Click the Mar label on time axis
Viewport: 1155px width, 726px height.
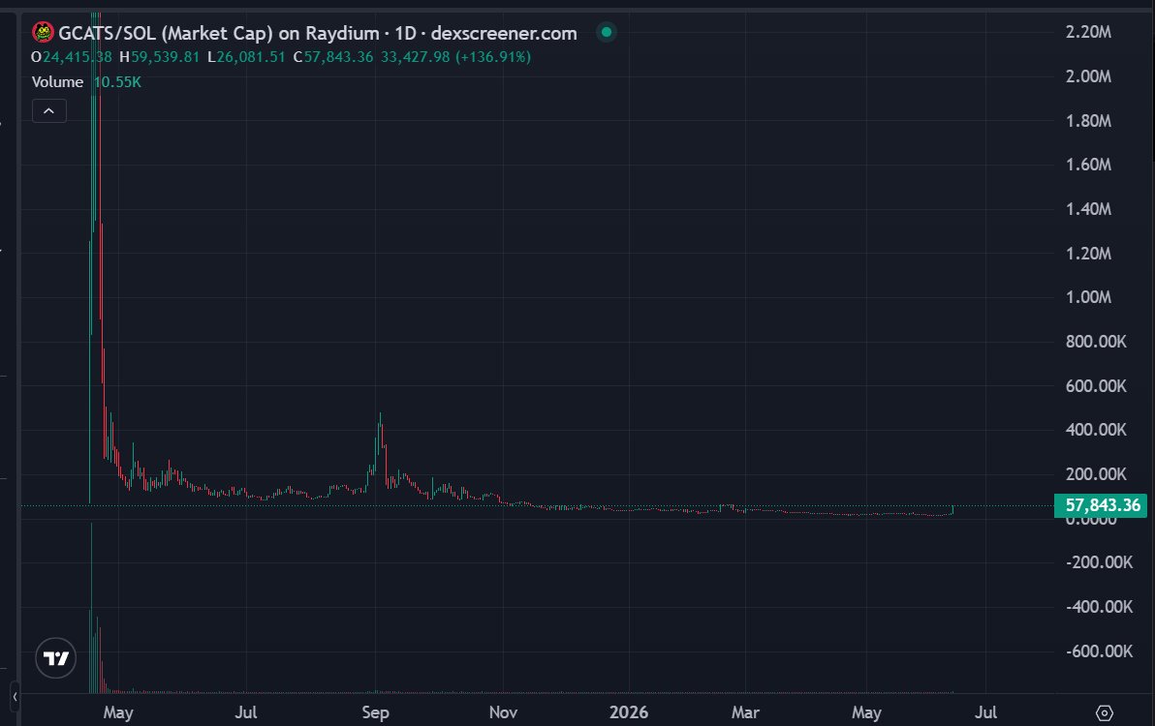(x=745, y=712)
